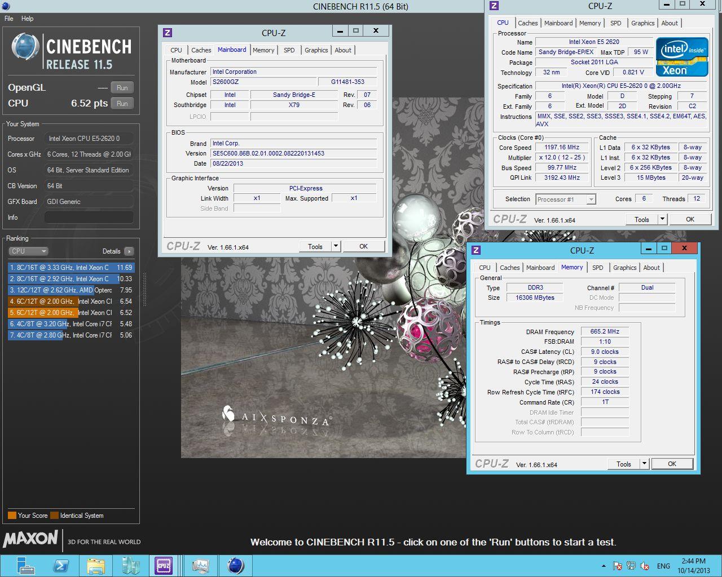Open File Explorer taskbar icon
722x577 pixels.
click(96, 565)
